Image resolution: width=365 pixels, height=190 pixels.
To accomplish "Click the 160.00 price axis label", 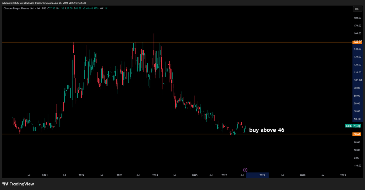I will (x=357, y=34).
